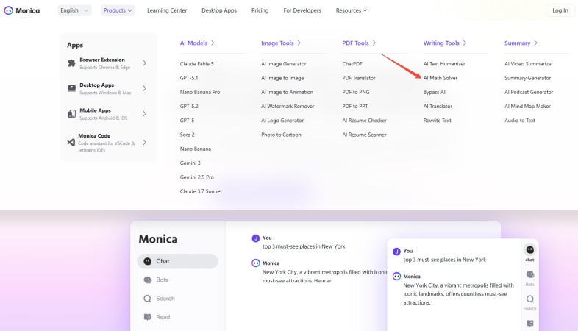The width and height of the screenshot is (578, 331).
Task: Open AI Image Generator
Action: tap(283, 64)
